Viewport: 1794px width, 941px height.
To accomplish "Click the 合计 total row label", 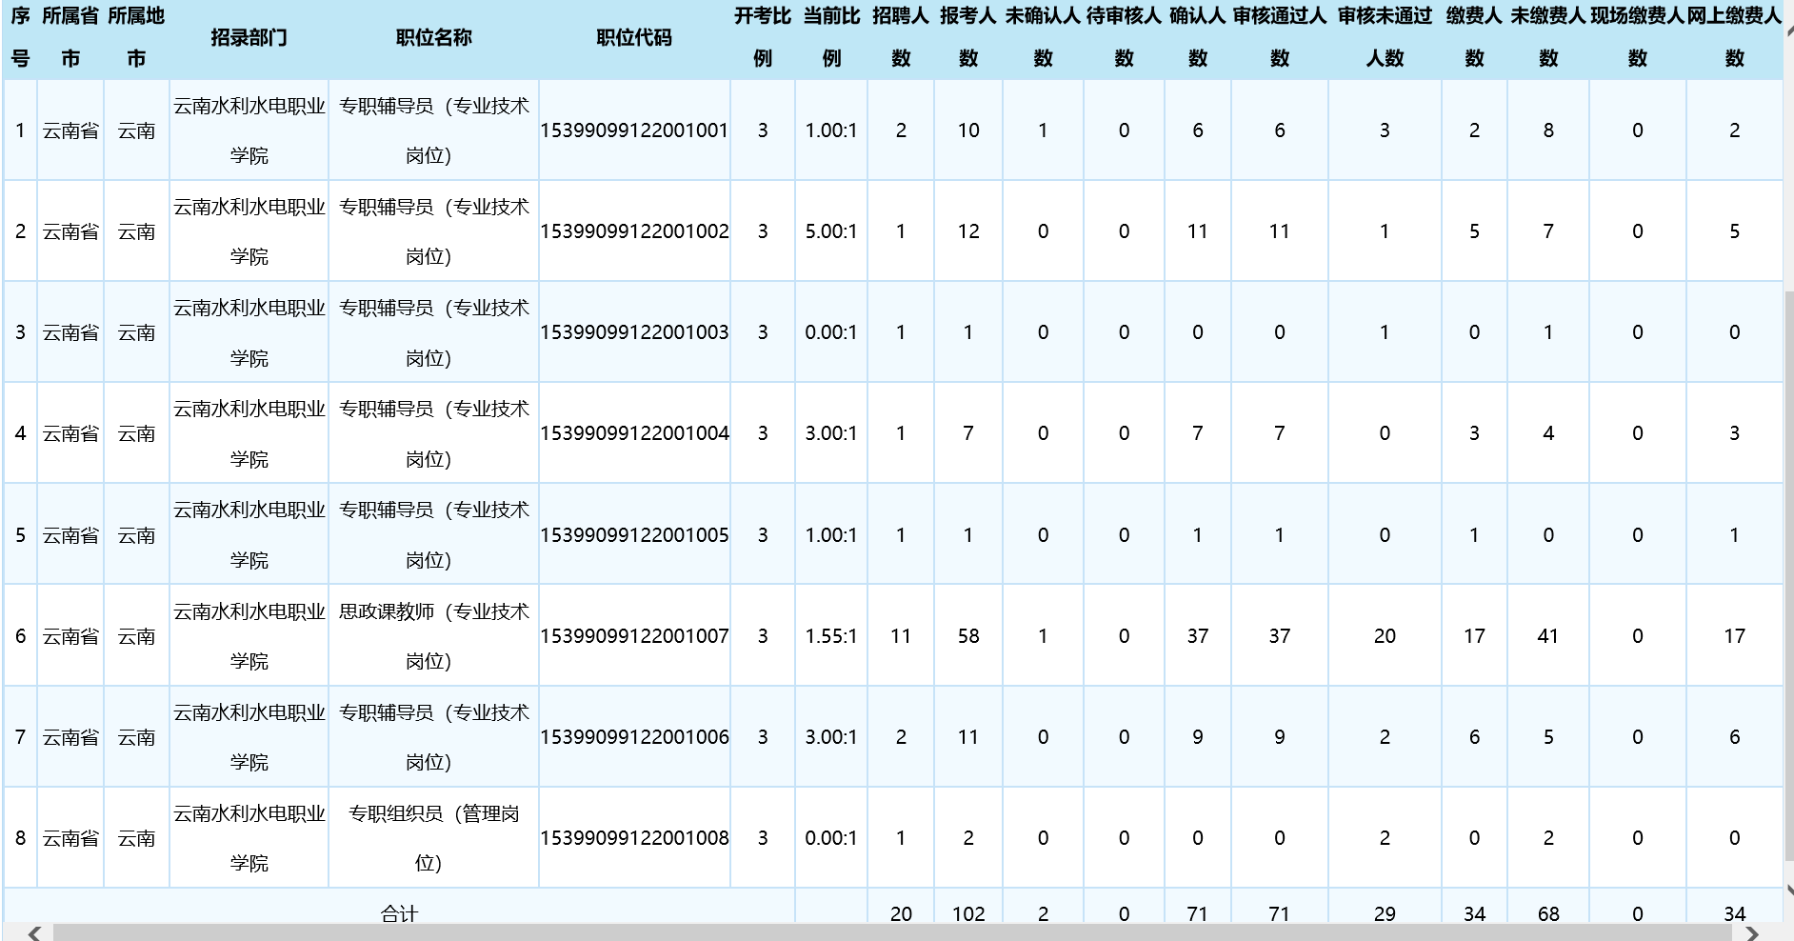I will 399,913.
